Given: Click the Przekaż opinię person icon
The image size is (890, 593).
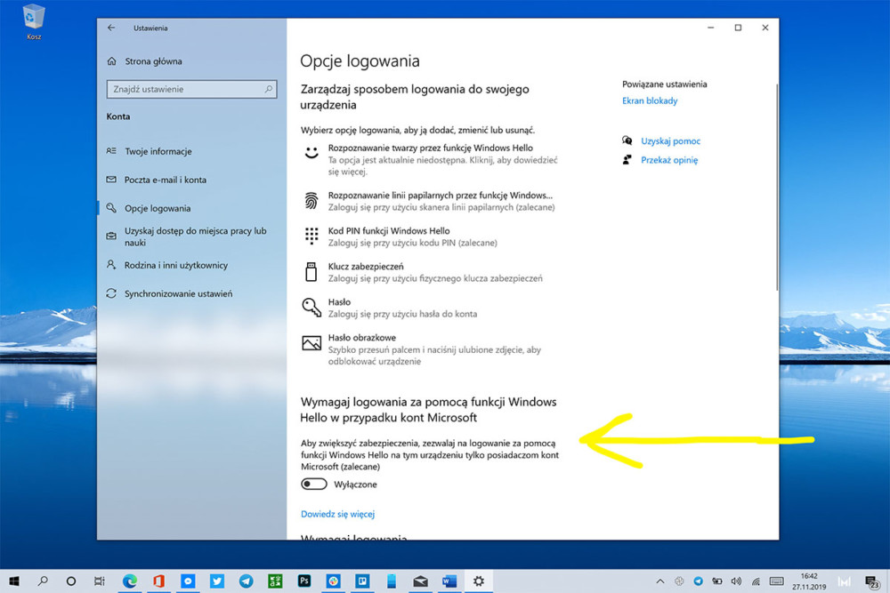Looking at the screenshot, I should [627, 160].
